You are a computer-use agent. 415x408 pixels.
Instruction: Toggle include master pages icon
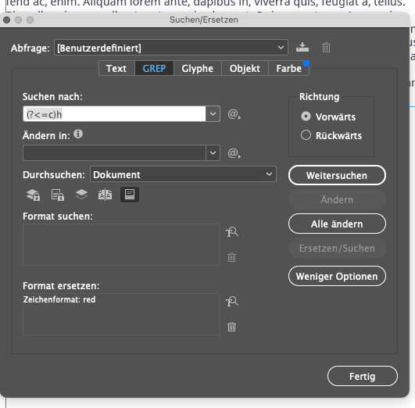105,195
